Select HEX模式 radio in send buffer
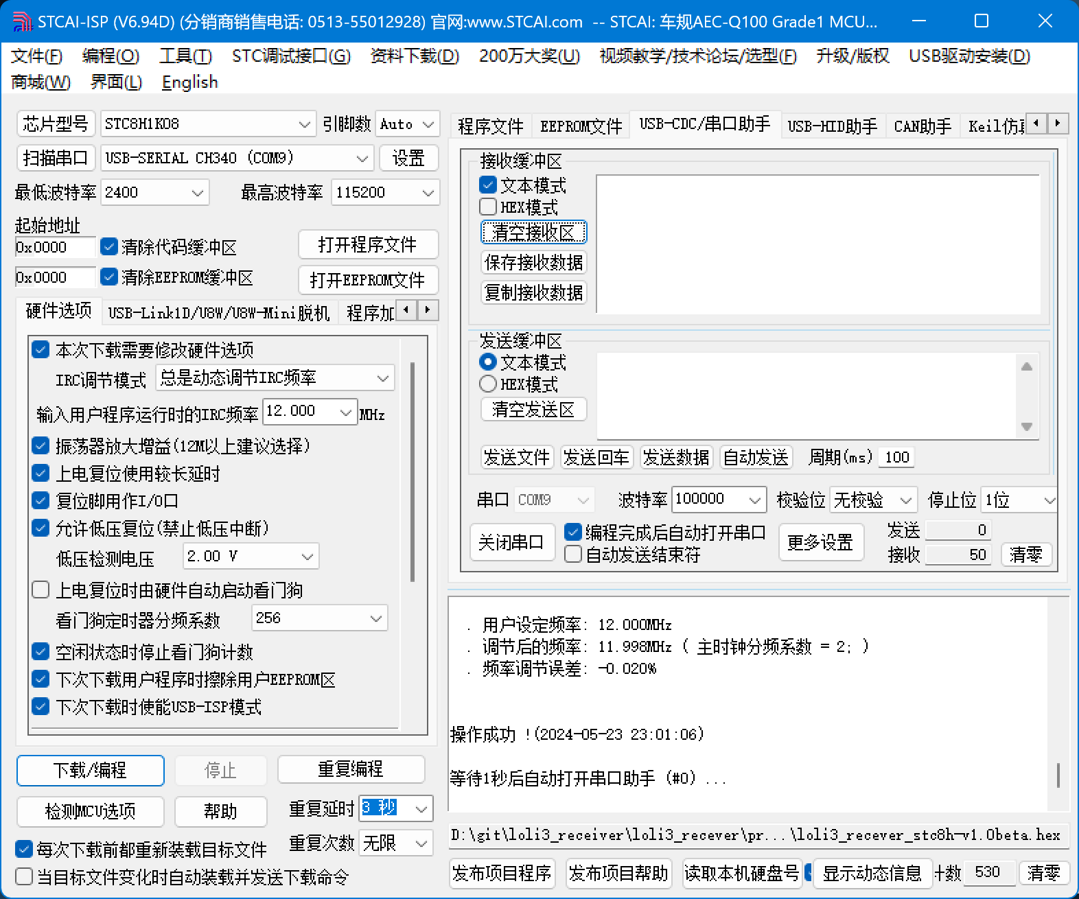This screenshot has height=899, width=1079. 488,384
